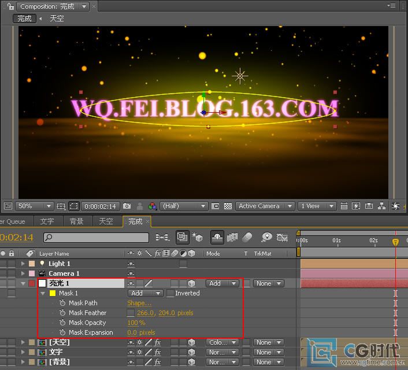Click the Toggle Pixel Aspect Ratio Correction icon

click(344, 206)
